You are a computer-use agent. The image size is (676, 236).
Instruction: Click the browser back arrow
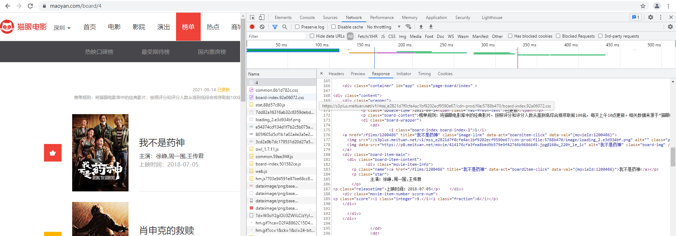pos(8,6)
